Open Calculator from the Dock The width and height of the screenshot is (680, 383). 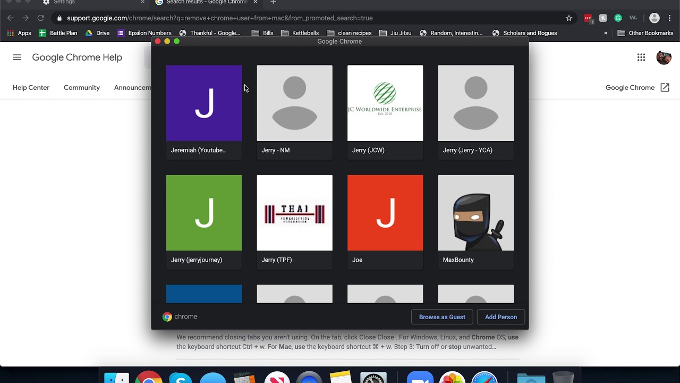click(245, 377)
